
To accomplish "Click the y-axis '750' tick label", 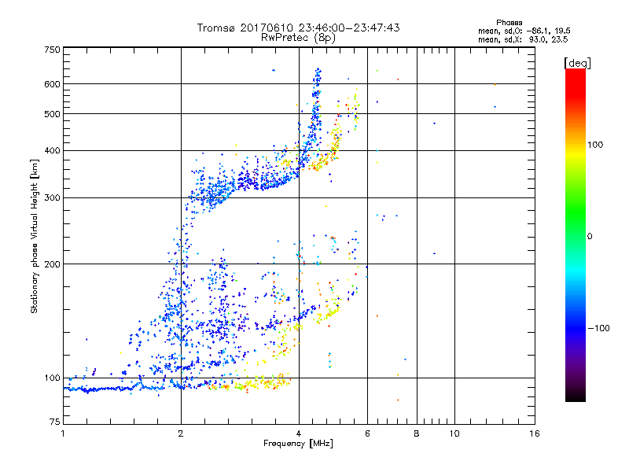I will click(52, 50).
